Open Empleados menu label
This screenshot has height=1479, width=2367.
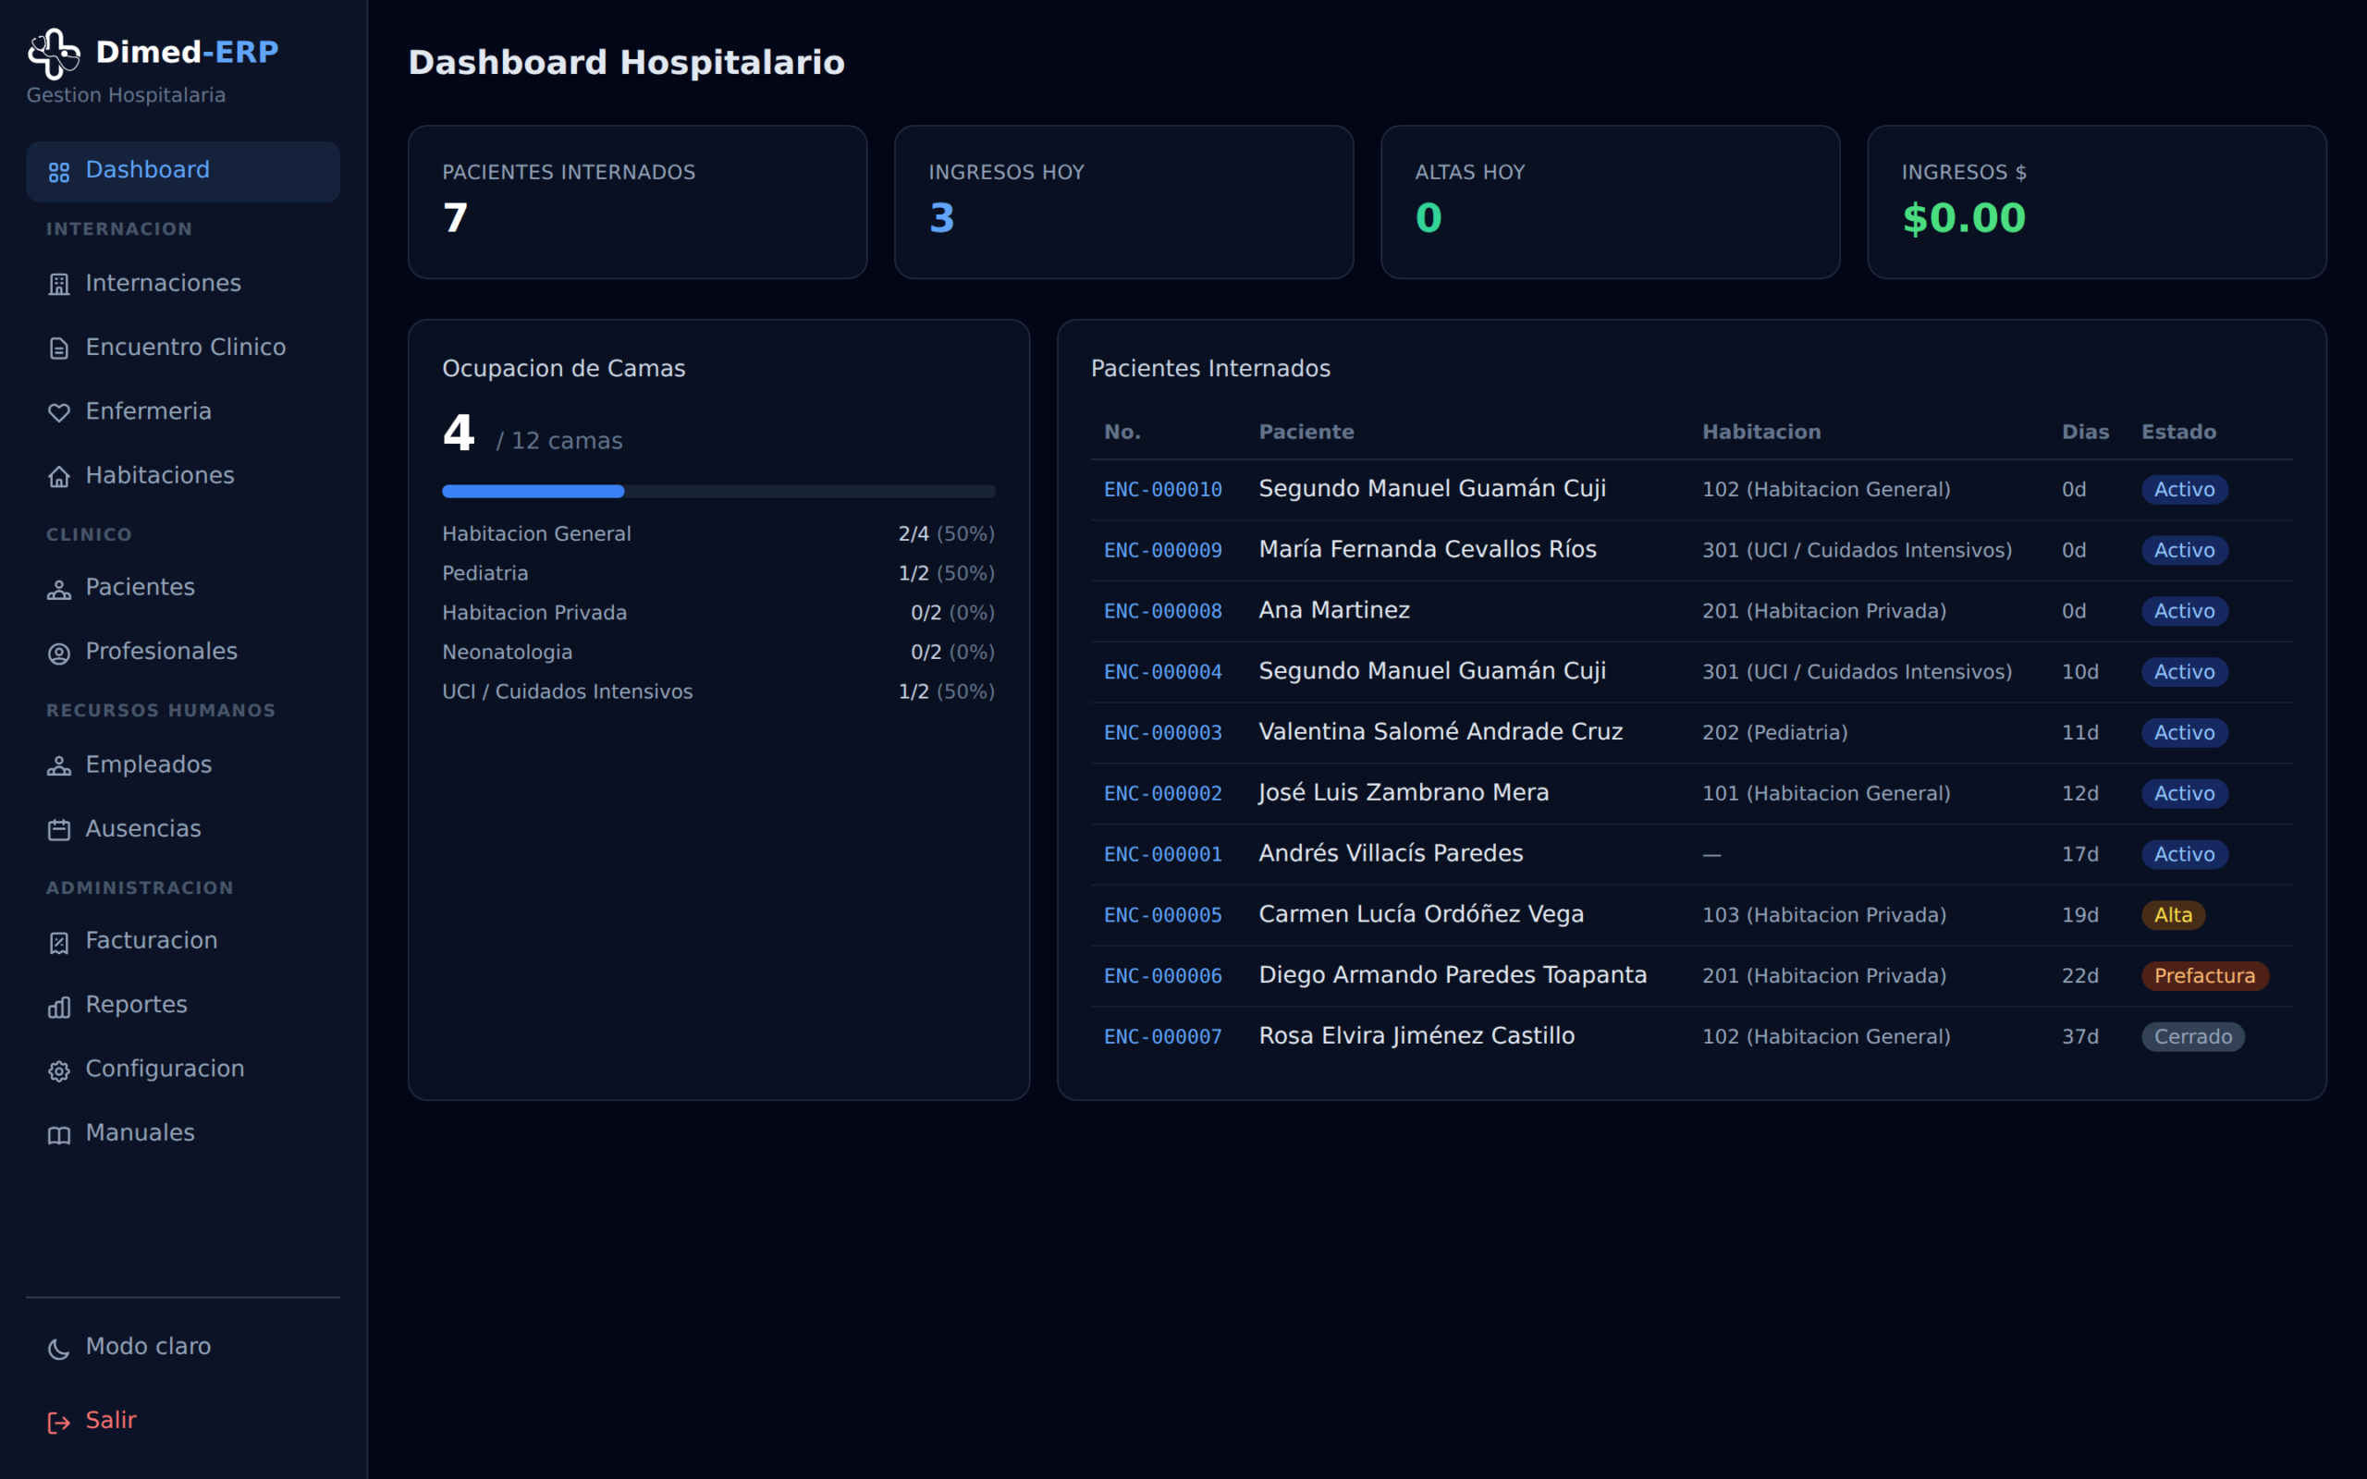tap(149, 765)
